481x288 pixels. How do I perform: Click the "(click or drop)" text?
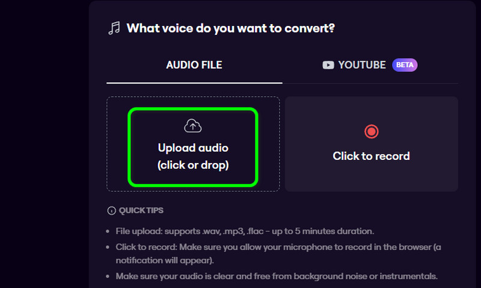pos(193,164)
